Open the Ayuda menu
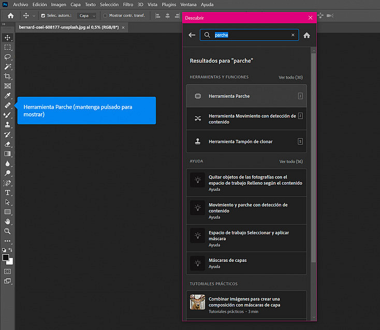Viewport: 380px width, 330px height. tap(207, 5)
